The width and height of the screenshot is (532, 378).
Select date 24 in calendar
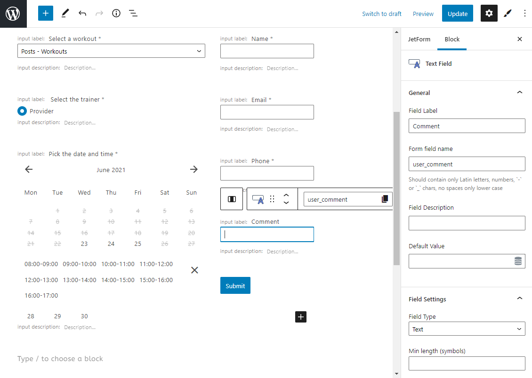tap(111, 244)
